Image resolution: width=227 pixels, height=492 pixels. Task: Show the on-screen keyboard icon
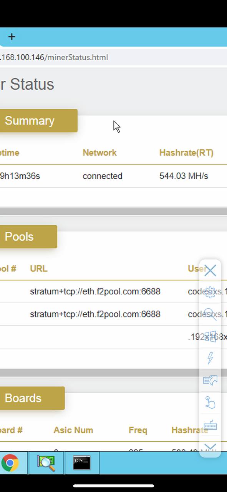click(210, 425)
